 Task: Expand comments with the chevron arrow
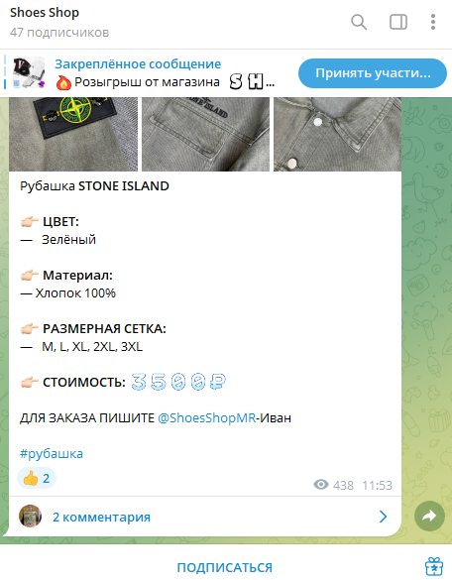(x=383, y=517)
